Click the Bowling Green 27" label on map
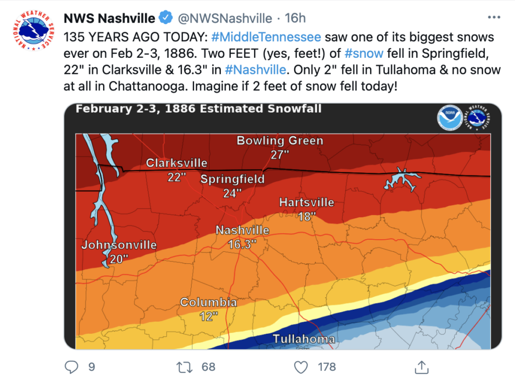This screenshot has height=382, width=515. click(280, 147)
